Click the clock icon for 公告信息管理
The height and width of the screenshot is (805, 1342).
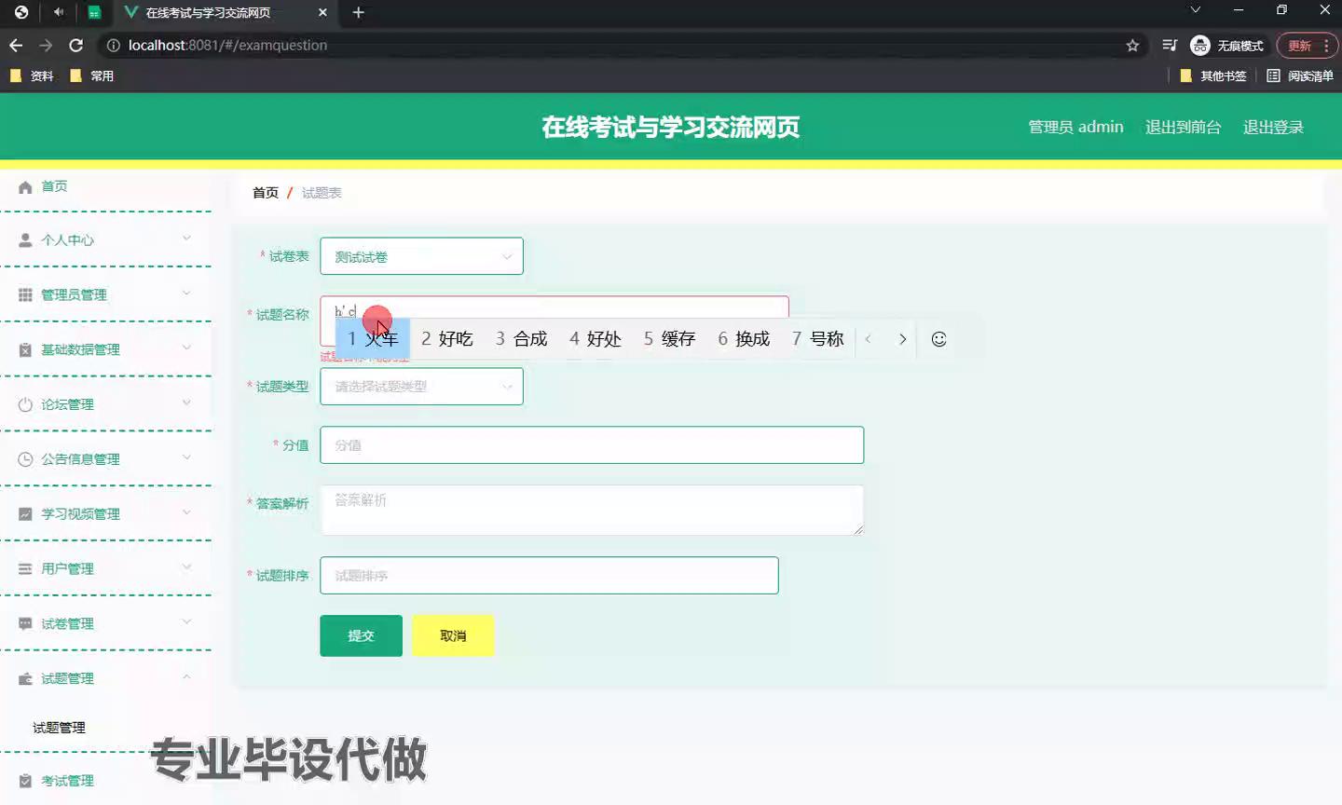point(25,459)
